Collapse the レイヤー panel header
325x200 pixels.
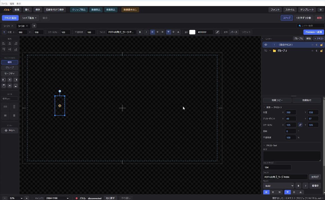262,39
